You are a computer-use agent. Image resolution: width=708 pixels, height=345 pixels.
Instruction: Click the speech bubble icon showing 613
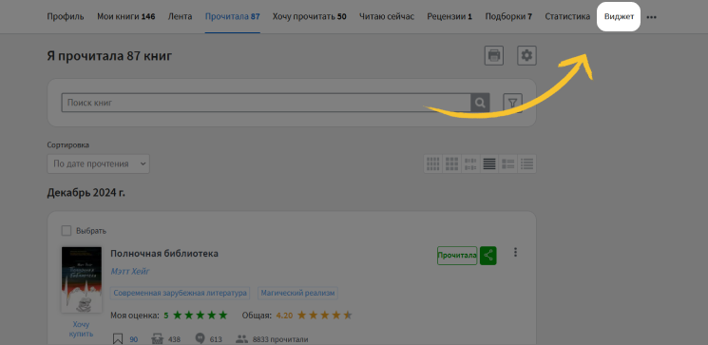tap(200, 339)
